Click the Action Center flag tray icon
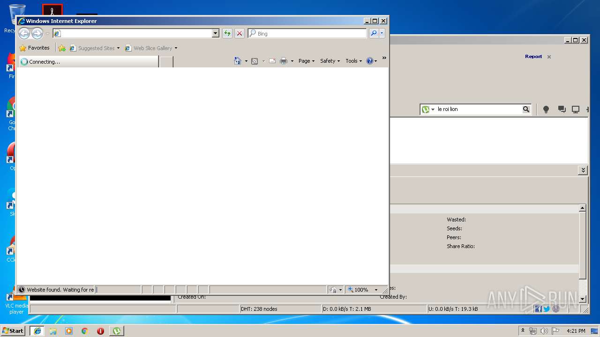The width and height of the screenshot is (600, 337). (x=555, y=331)
